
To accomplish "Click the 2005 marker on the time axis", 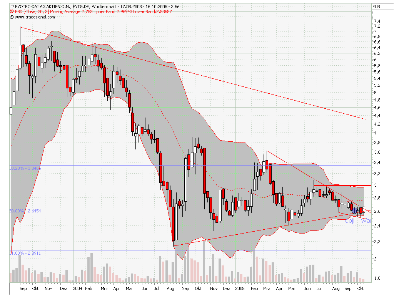I will [240, 288].
